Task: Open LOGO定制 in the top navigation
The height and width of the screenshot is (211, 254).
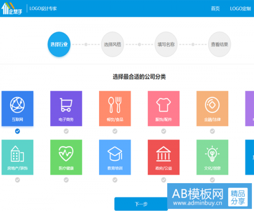Action: [x=240, y=9]
